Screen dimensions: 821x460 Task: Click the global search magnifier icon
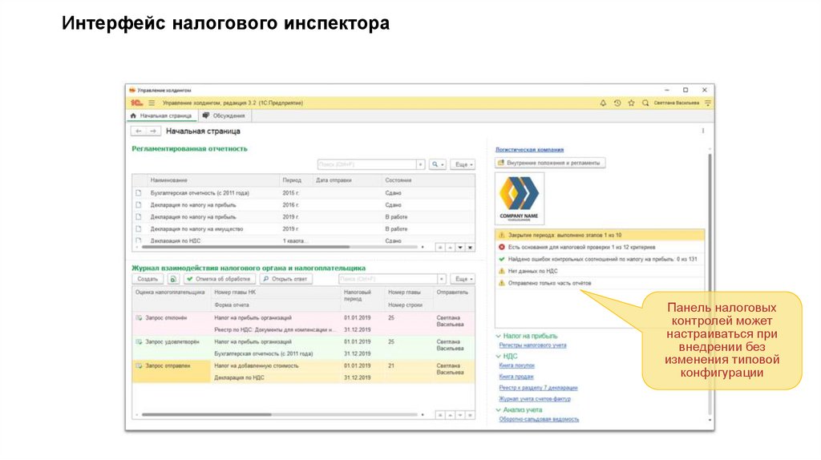(645, 103)
